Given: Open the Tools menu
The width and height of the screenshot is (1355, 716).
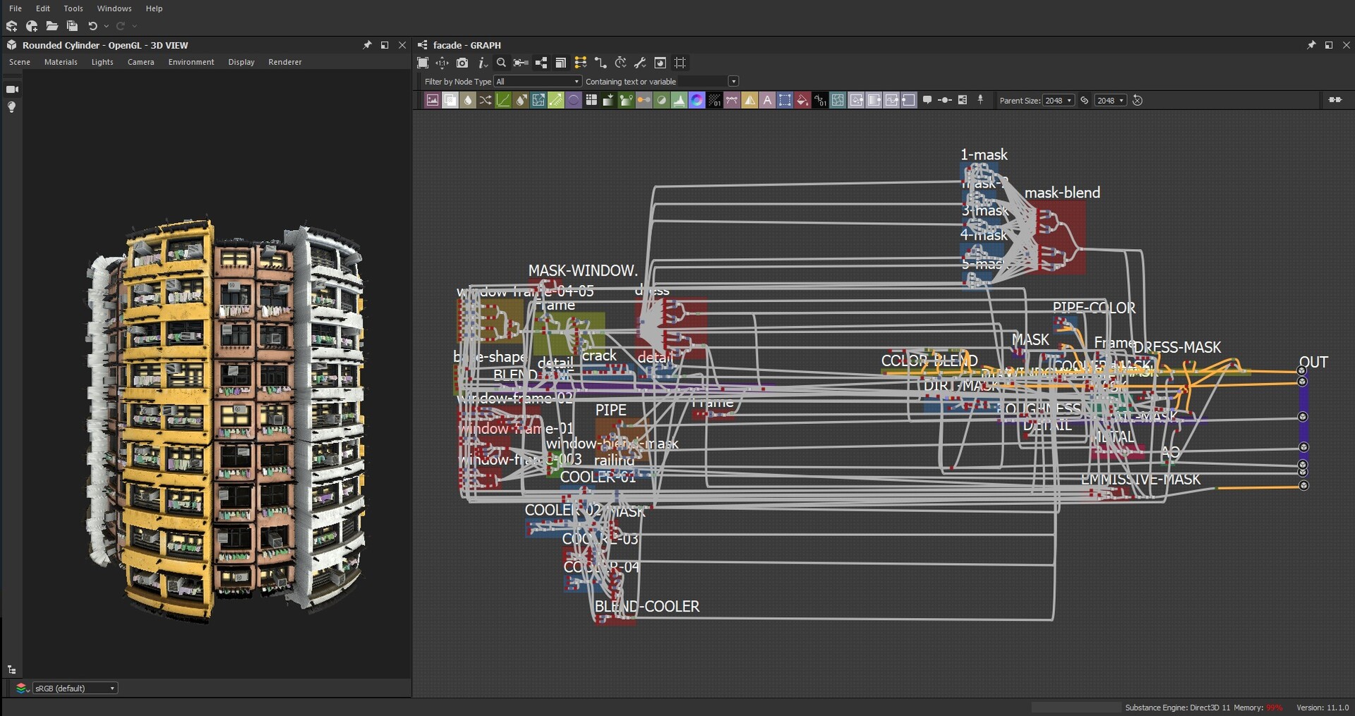Looking at the screenshot, I should click(73, 8).
